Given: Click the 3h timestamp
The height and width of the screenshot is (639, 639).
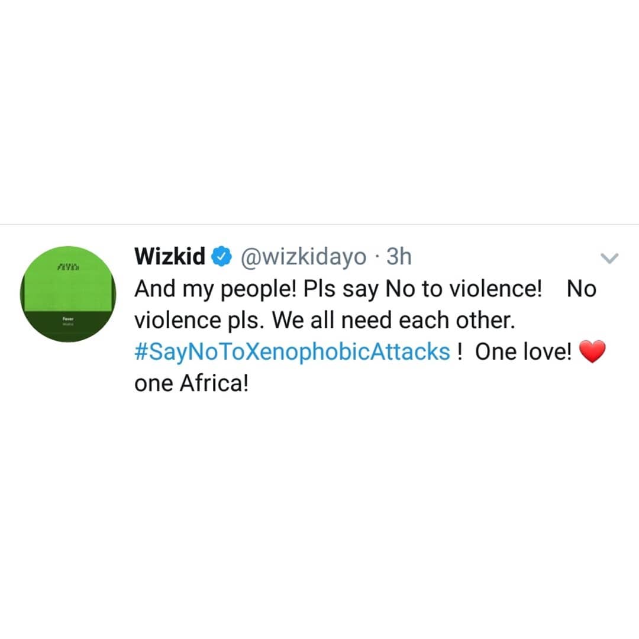Looking at the screenshot, I should 399,256.
